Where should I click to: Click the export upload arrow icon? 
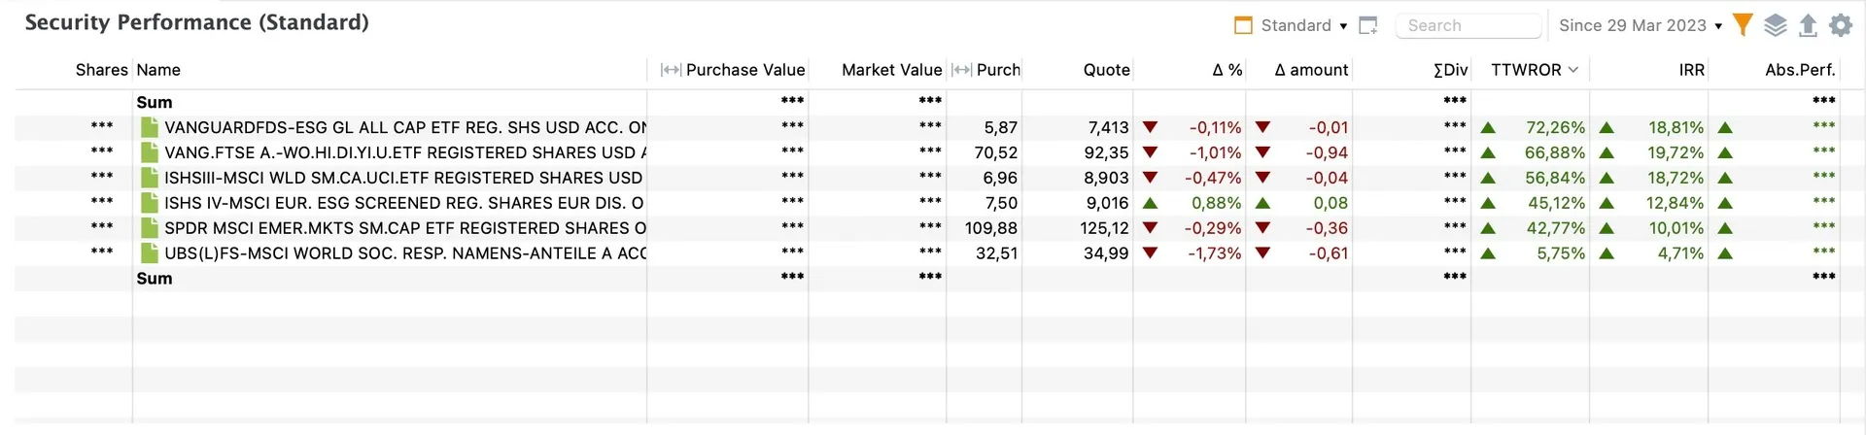[x=1808, y=25]
